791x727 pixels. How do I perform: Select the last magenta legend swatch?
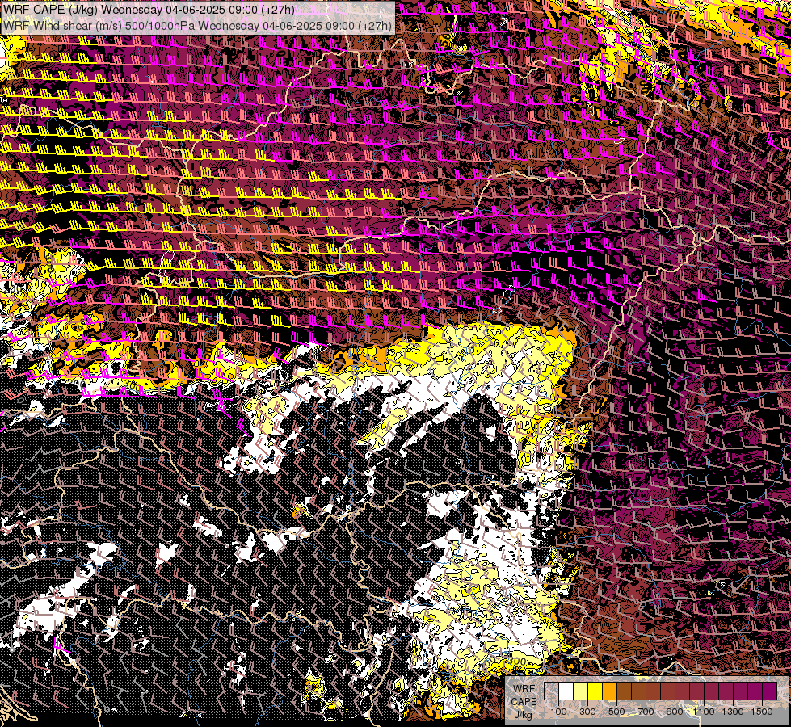pyautogui.click(x=770, y=691)
